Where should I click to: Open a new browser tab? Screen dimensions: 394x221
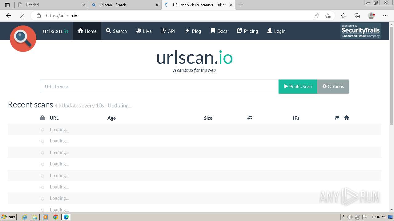pyautogui.click(x=241, y=5)
